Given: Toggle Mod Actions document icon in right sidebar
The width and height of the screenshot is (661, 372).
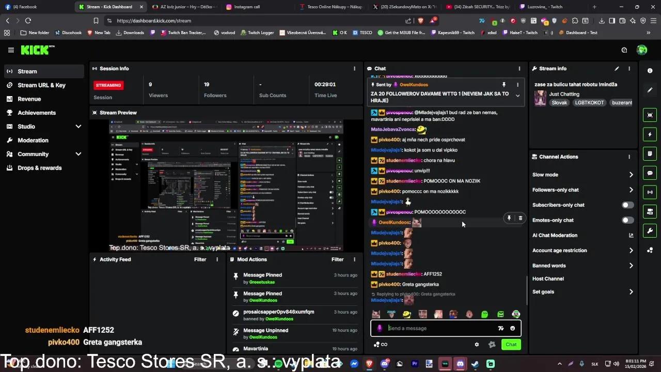Looking at the screenshot, I should pos(650,153).
